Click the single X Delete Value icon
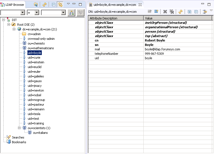This screenshot has height=154, width=214. 165,12
